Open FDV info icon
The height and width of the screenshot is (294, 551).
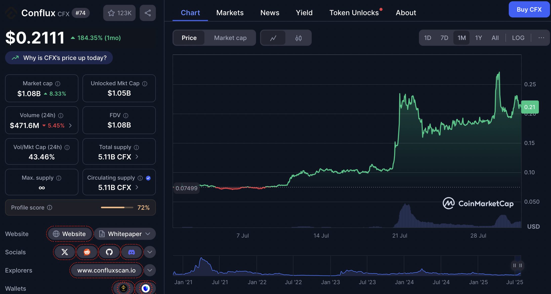click(126, 115)
